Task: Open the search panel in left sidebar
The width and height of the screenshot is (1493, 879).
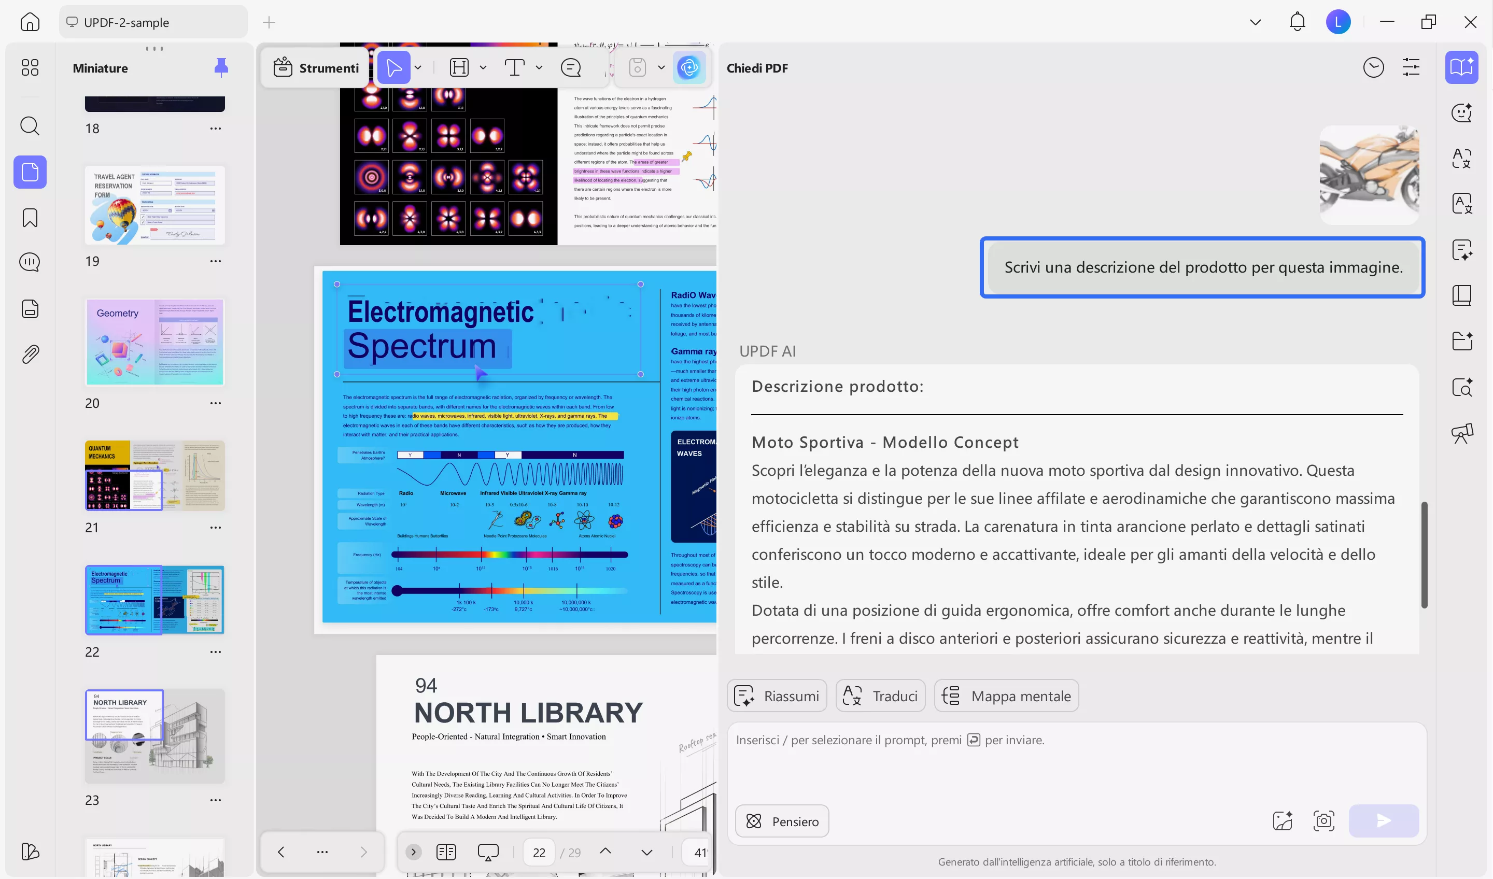Action: point(30,126)
